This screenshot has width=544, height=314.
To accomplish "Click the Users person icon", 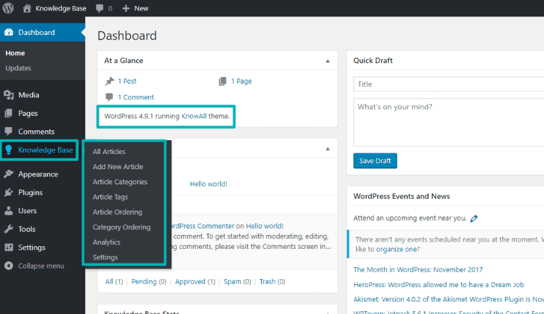I will pos(9,211).
